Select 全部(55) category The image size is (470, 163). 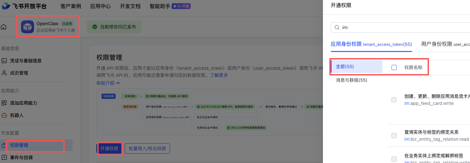tap(357, 66)
